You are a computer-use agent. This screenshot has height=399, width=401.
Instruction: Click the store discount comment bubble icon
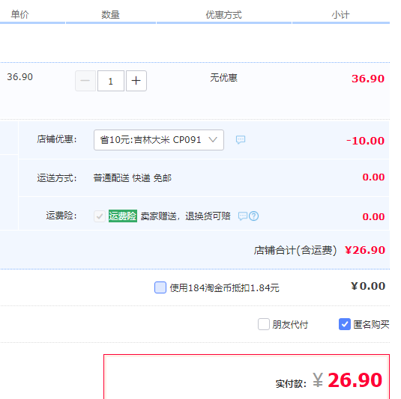(241, 140)
